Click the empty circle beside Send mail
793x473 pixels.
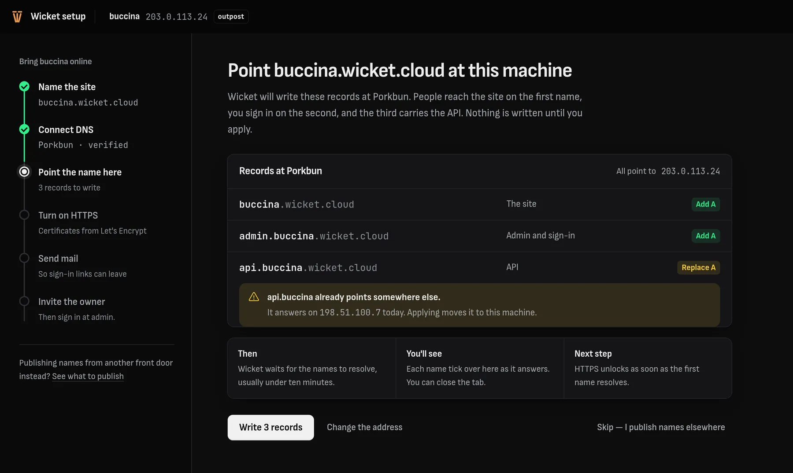point(24,258)
